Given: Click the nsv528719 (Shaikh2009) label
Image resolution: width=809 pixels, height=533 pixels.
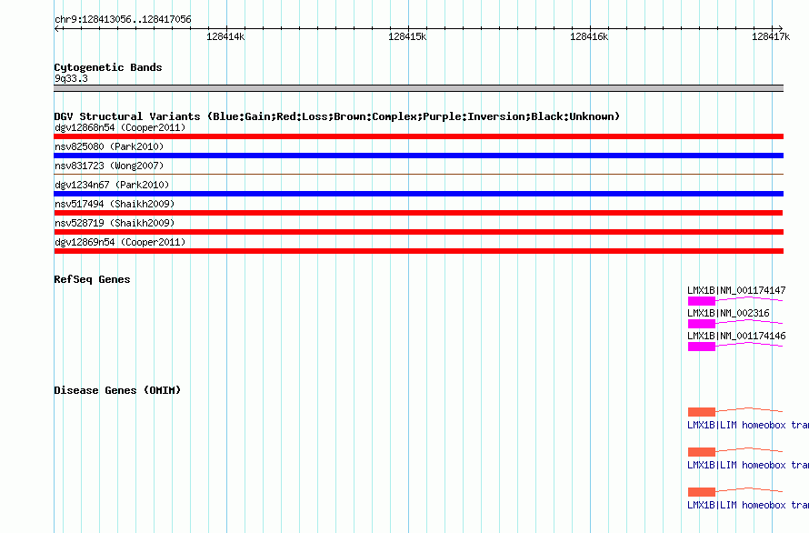Looking at the screenshot, I should coord(115,223).
